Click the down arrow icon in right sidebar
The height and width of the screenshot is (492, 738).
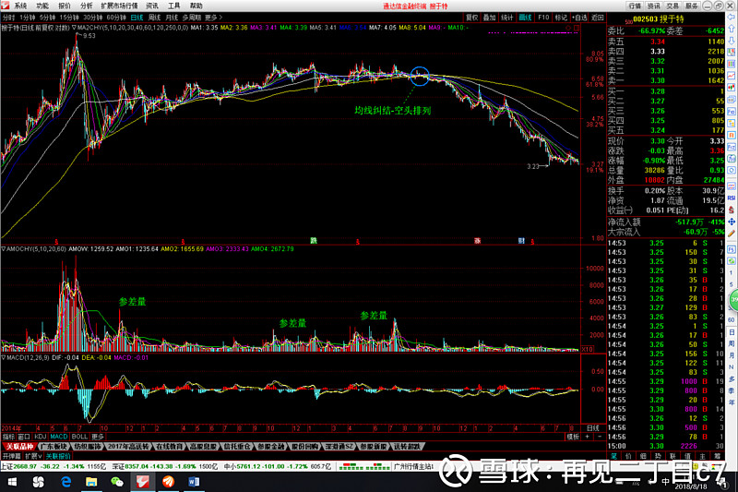[731, 41]
